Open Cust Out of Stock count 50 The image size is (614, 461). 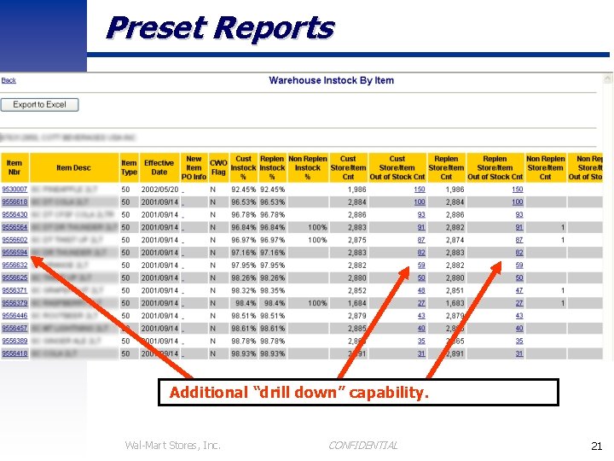[x=421, y=278]
